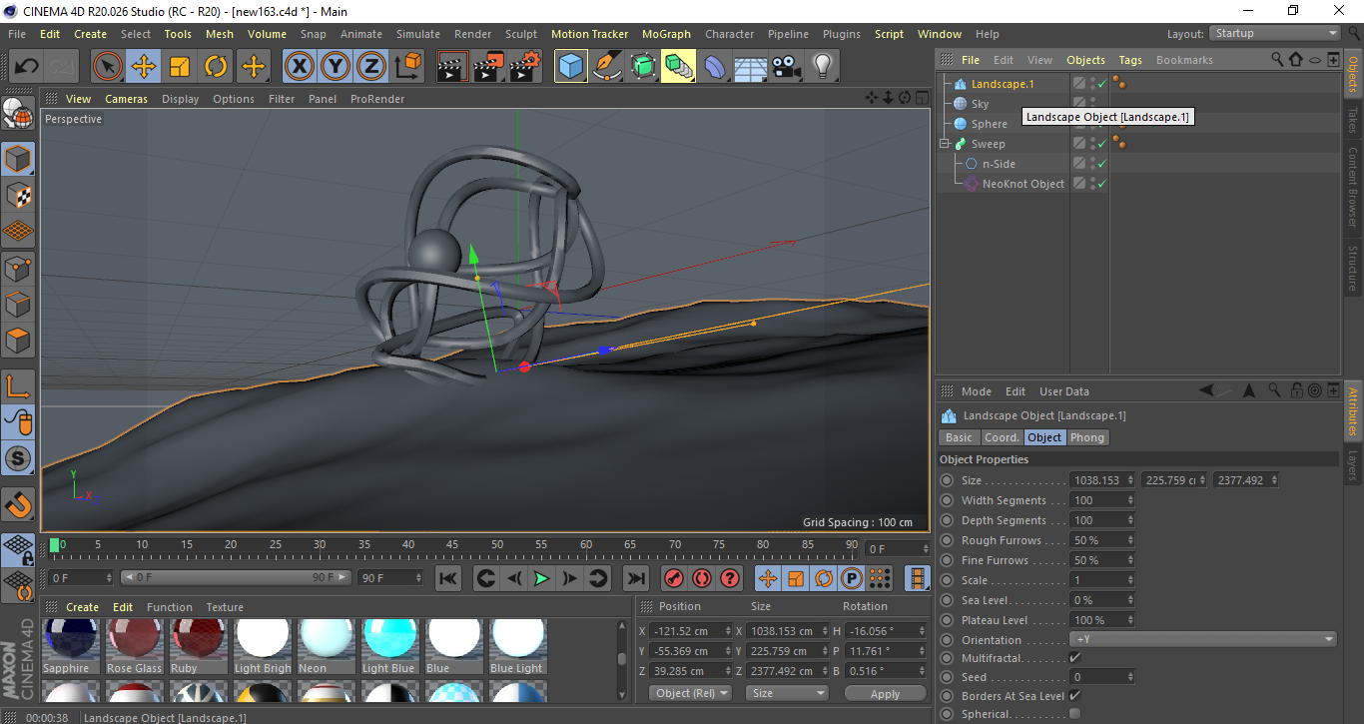Switch to Polygons mode
This screenshot has width=1364, height=724.
point(18,341)
